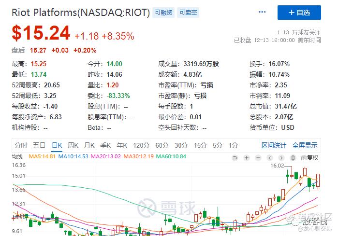Screen dimensions: 338x236
Task: Switch to 5分 interval tab
Action: point(217,145)
